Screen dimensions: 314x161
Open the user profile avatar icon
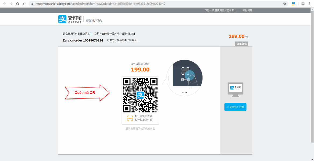click(x=303, y=3)
